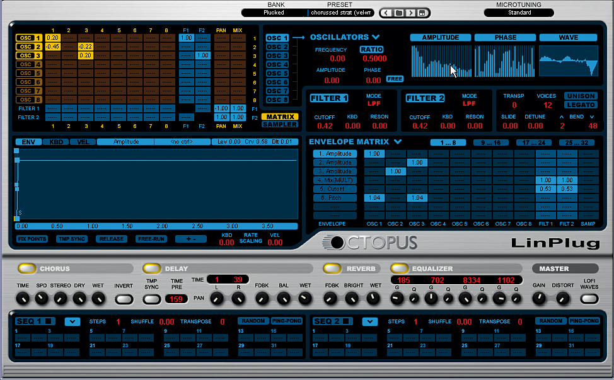Toggle the Reverb on/off LED
614x380 pixels.
(x=332, y=268)
